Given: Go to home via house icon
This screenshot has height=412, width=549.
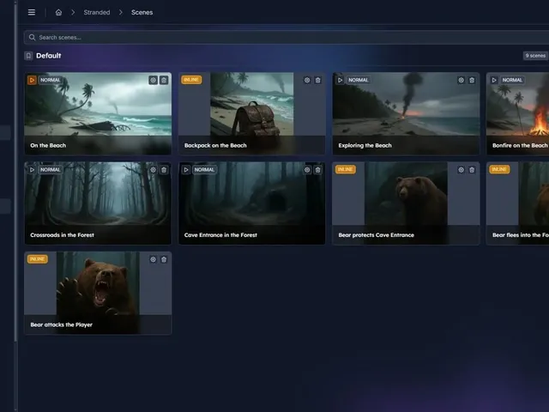Looking at the screenshot, I should [x=58, y=12].
